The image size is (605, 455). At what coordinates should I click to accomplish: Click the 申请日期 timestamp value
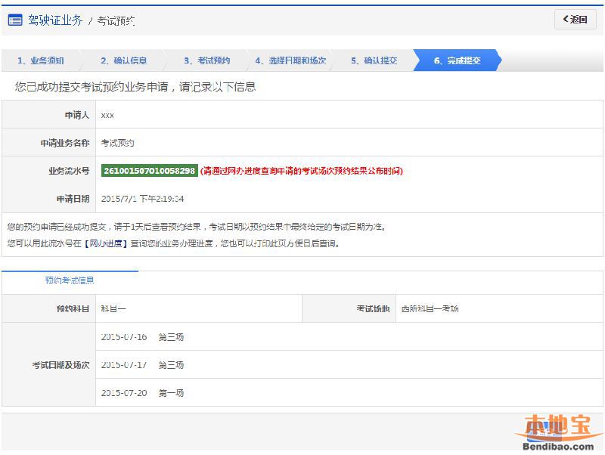click(x=142, y=199)
